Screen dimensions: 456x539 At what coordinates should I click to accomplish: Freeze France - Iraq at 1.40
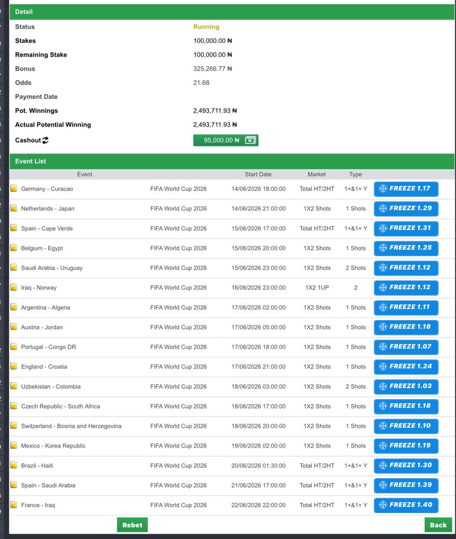406,505
